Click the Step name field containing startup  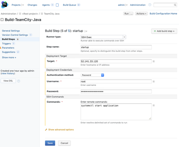116,47
